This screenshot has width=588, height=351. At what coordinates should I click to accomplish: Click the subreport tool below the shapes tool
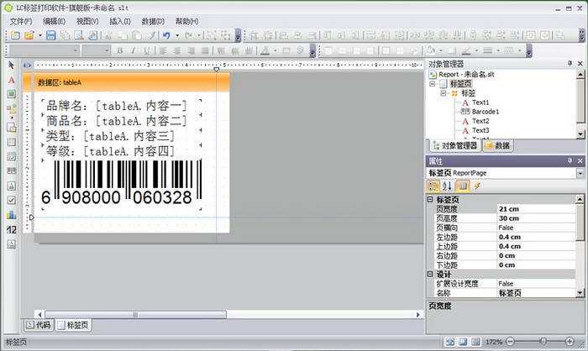(11, 128)
